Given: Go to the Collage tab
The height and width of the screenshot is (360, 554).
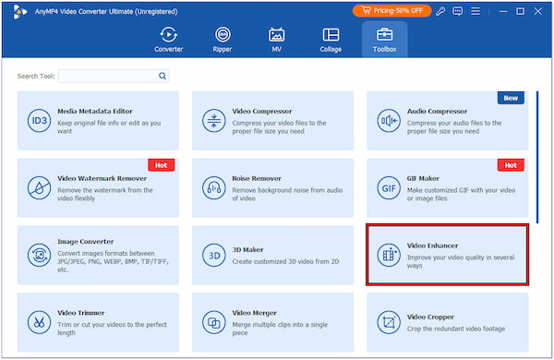Looking at the screenshot, I should (331, 40).
